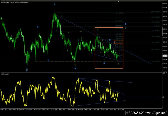Click the 1193.62 price scale label
Viewport: 168px width, 116px height.
tap(165, 46)
